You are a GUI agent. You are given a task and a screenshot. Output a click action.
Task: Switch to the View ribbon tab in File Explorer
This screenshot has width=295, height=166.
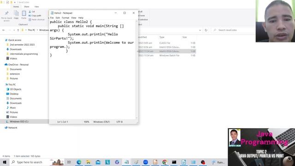pyautogui.click(x=36, y=6)
